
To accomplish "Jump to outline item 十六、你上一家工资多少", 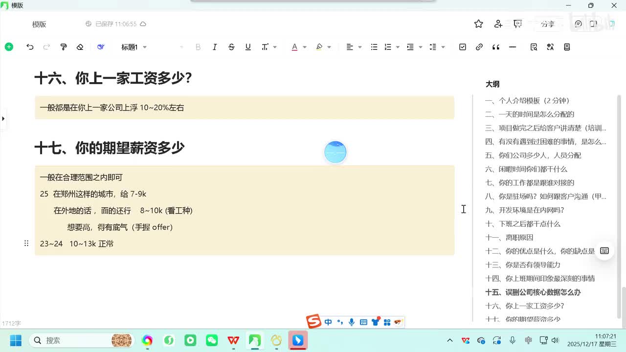I will coord(525,306).
